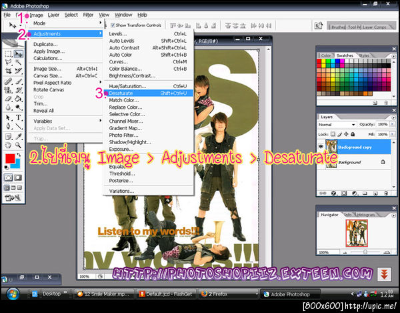
Task: Add a layer style in Layers panel
Action: pos(333,194)
